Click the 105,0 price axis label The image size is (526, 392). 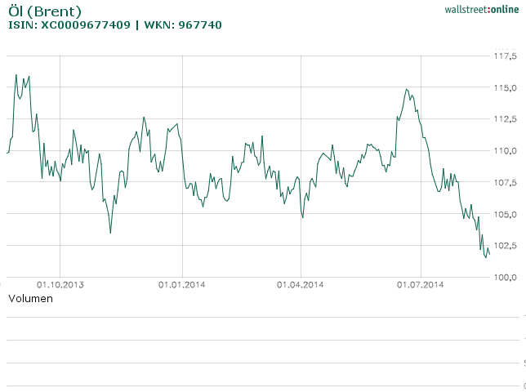[504, 214]
